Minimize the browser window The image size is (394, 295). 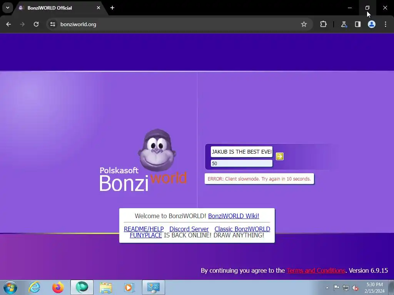coord(349,8)
